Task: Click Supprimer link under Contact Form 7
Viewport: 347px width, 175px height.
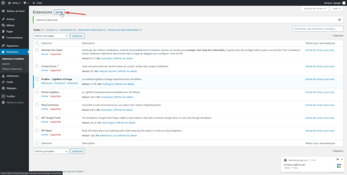Action: [56, 70]
